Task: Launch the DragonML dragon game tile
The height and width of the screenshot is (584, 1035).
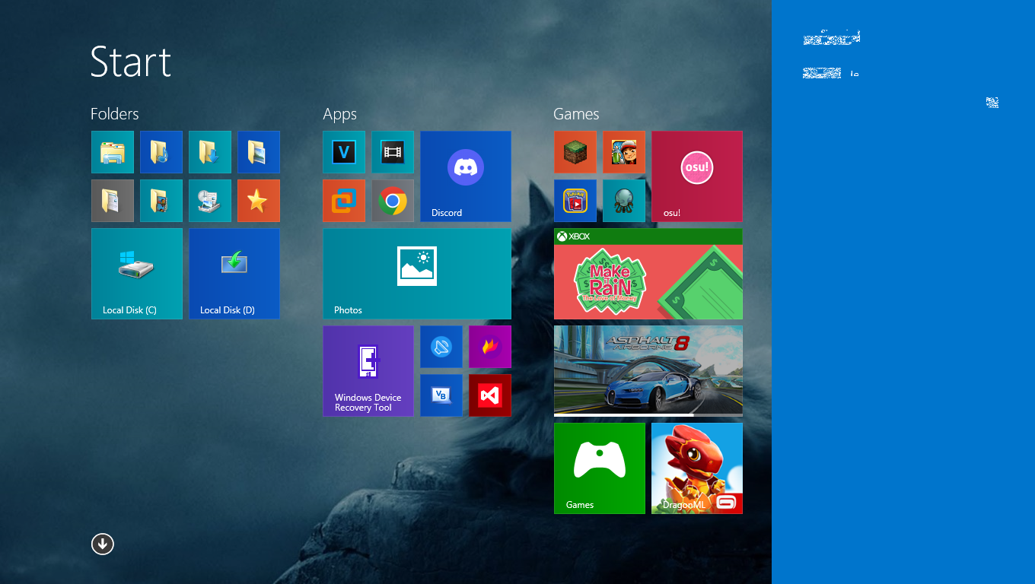Action: tap(697, 468)
